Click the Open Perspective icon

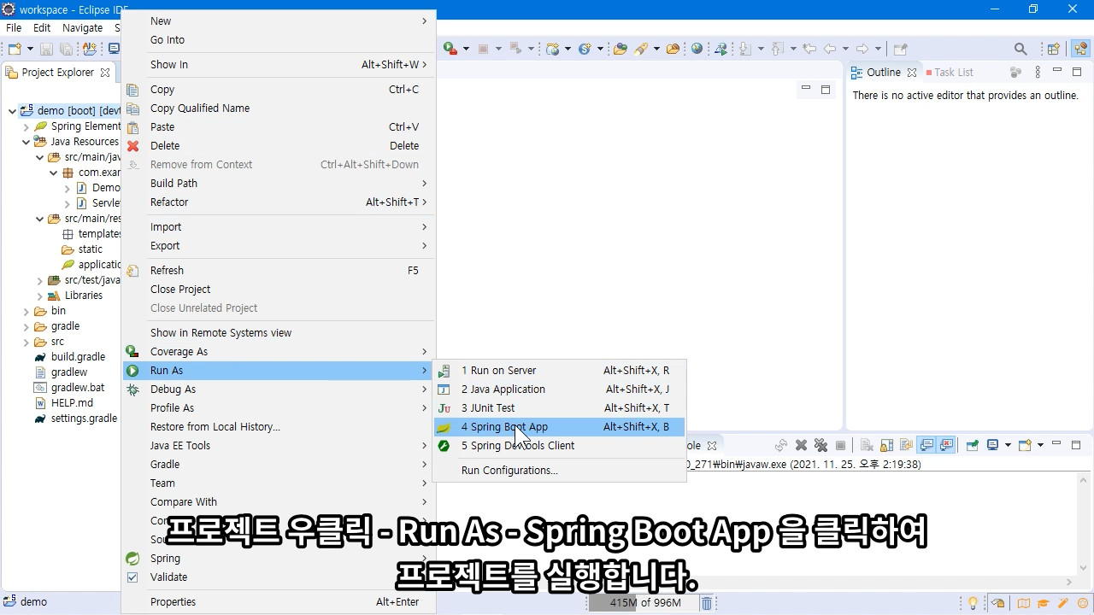[x=1054, y=49]
